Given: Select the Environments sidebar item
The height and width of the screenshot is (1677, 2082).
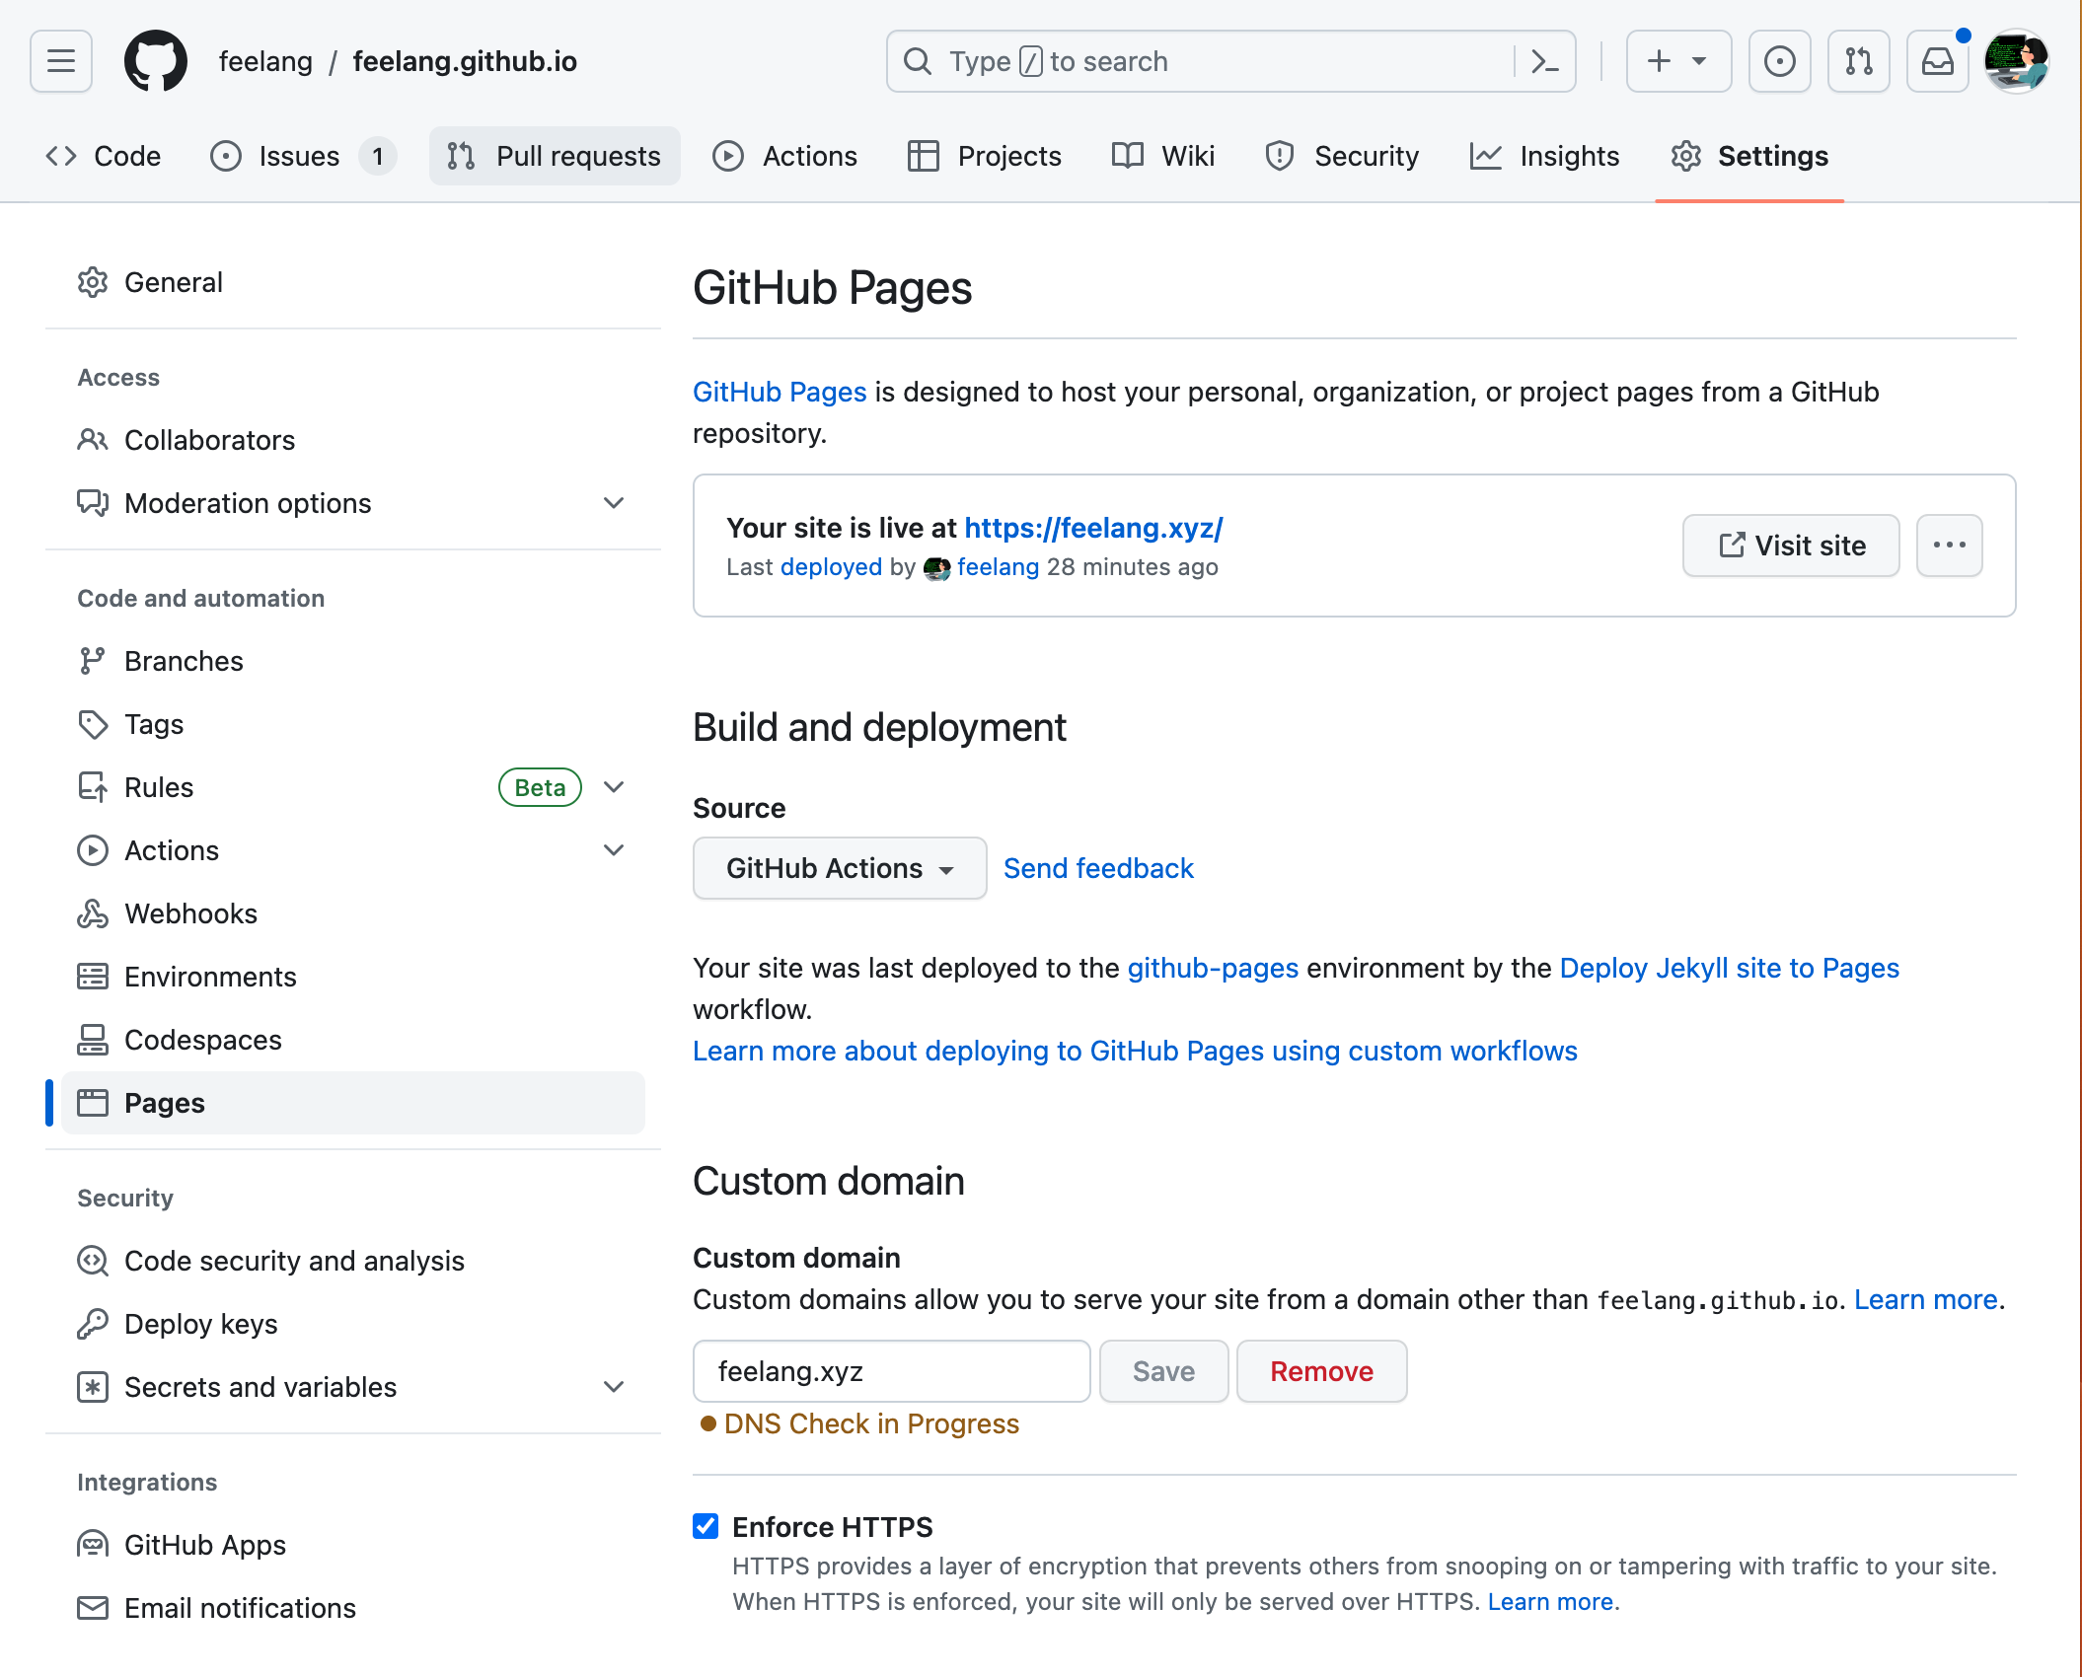Looking at the screenshot, I should pyautogui.click(x=210, y=977).
